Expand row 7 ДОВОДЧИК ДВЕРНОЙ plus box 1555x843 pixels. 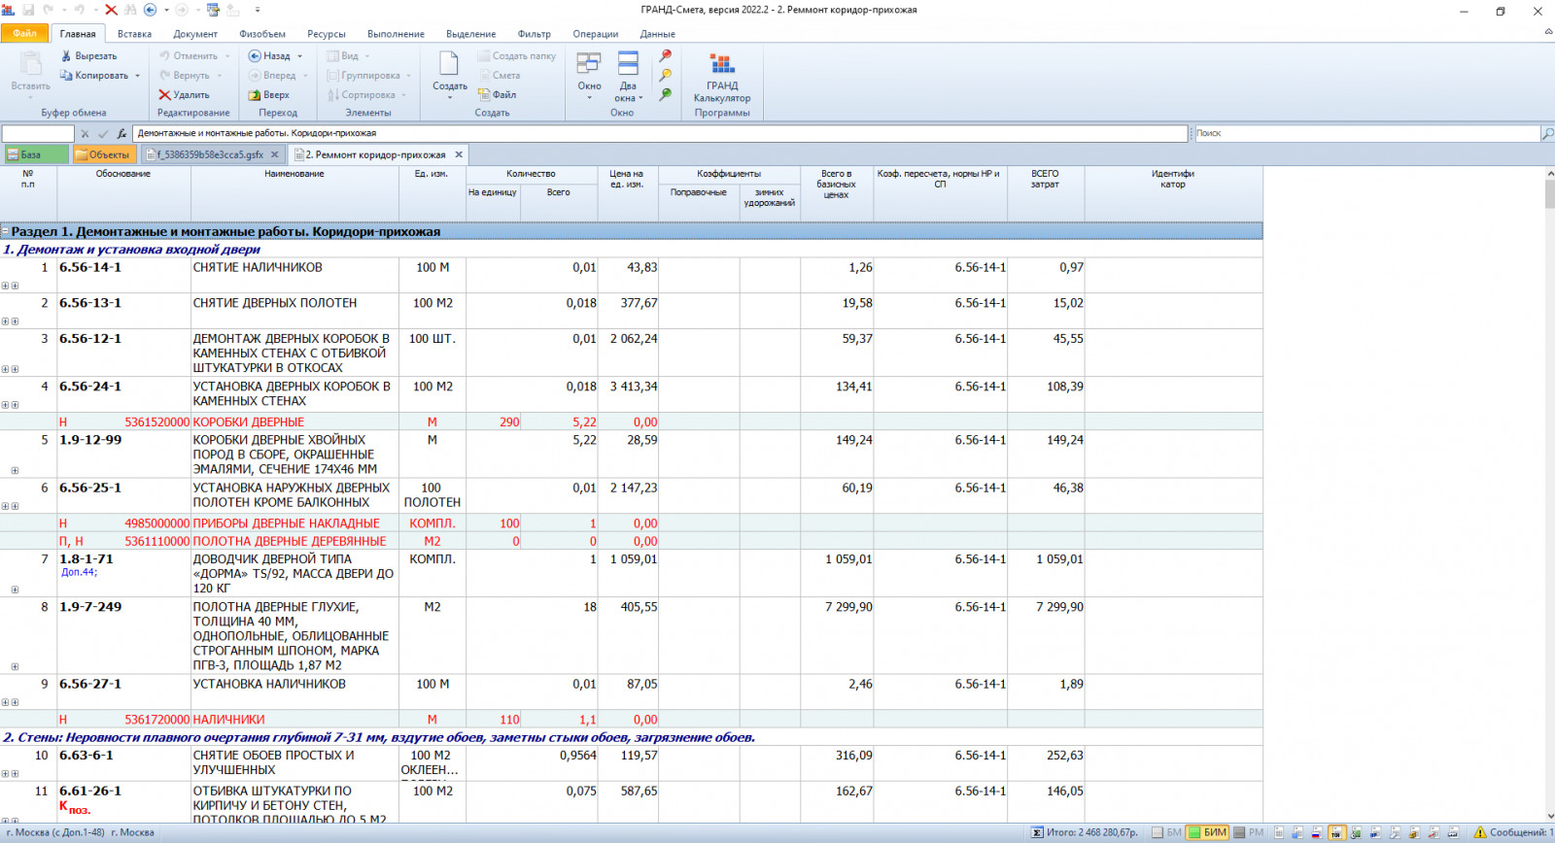(x=15, y=590)
